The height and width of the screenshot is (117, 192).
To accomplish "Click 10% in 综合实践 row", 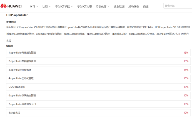I will click(x=186, y=113).
